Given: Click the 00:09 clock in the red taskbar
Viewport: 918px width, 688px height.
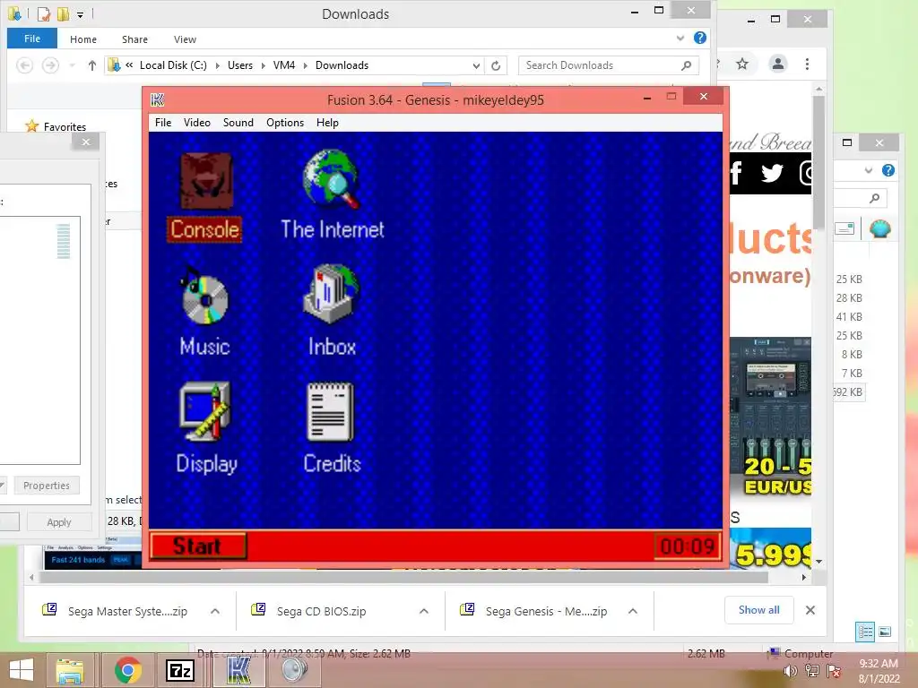Looking at the screenshot, I should point(688,546).
